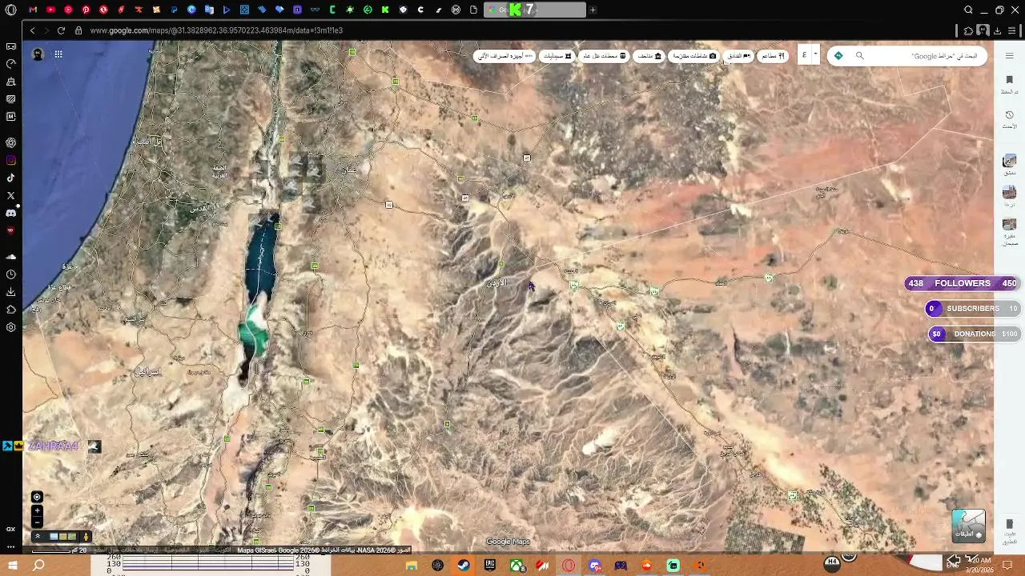Click the Google account avatar
This screenshot has width=1025, height=576.
coord(38,54)
